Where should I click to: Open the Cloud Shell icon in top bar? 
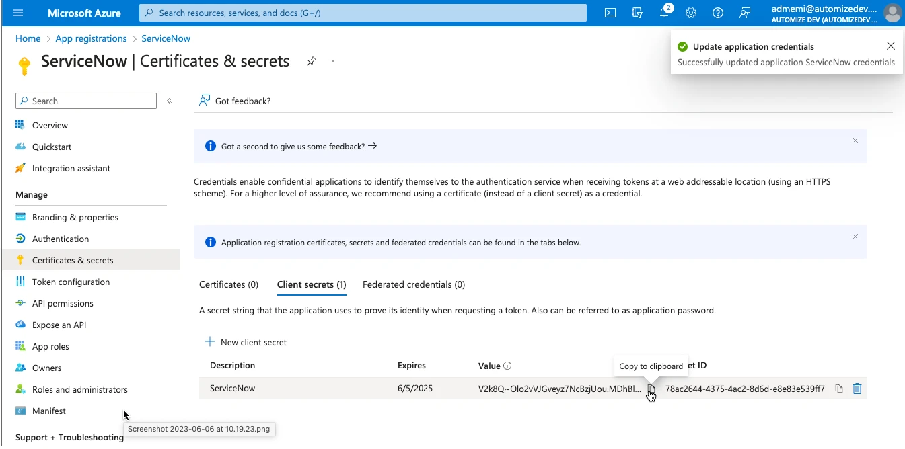point(610,13)
